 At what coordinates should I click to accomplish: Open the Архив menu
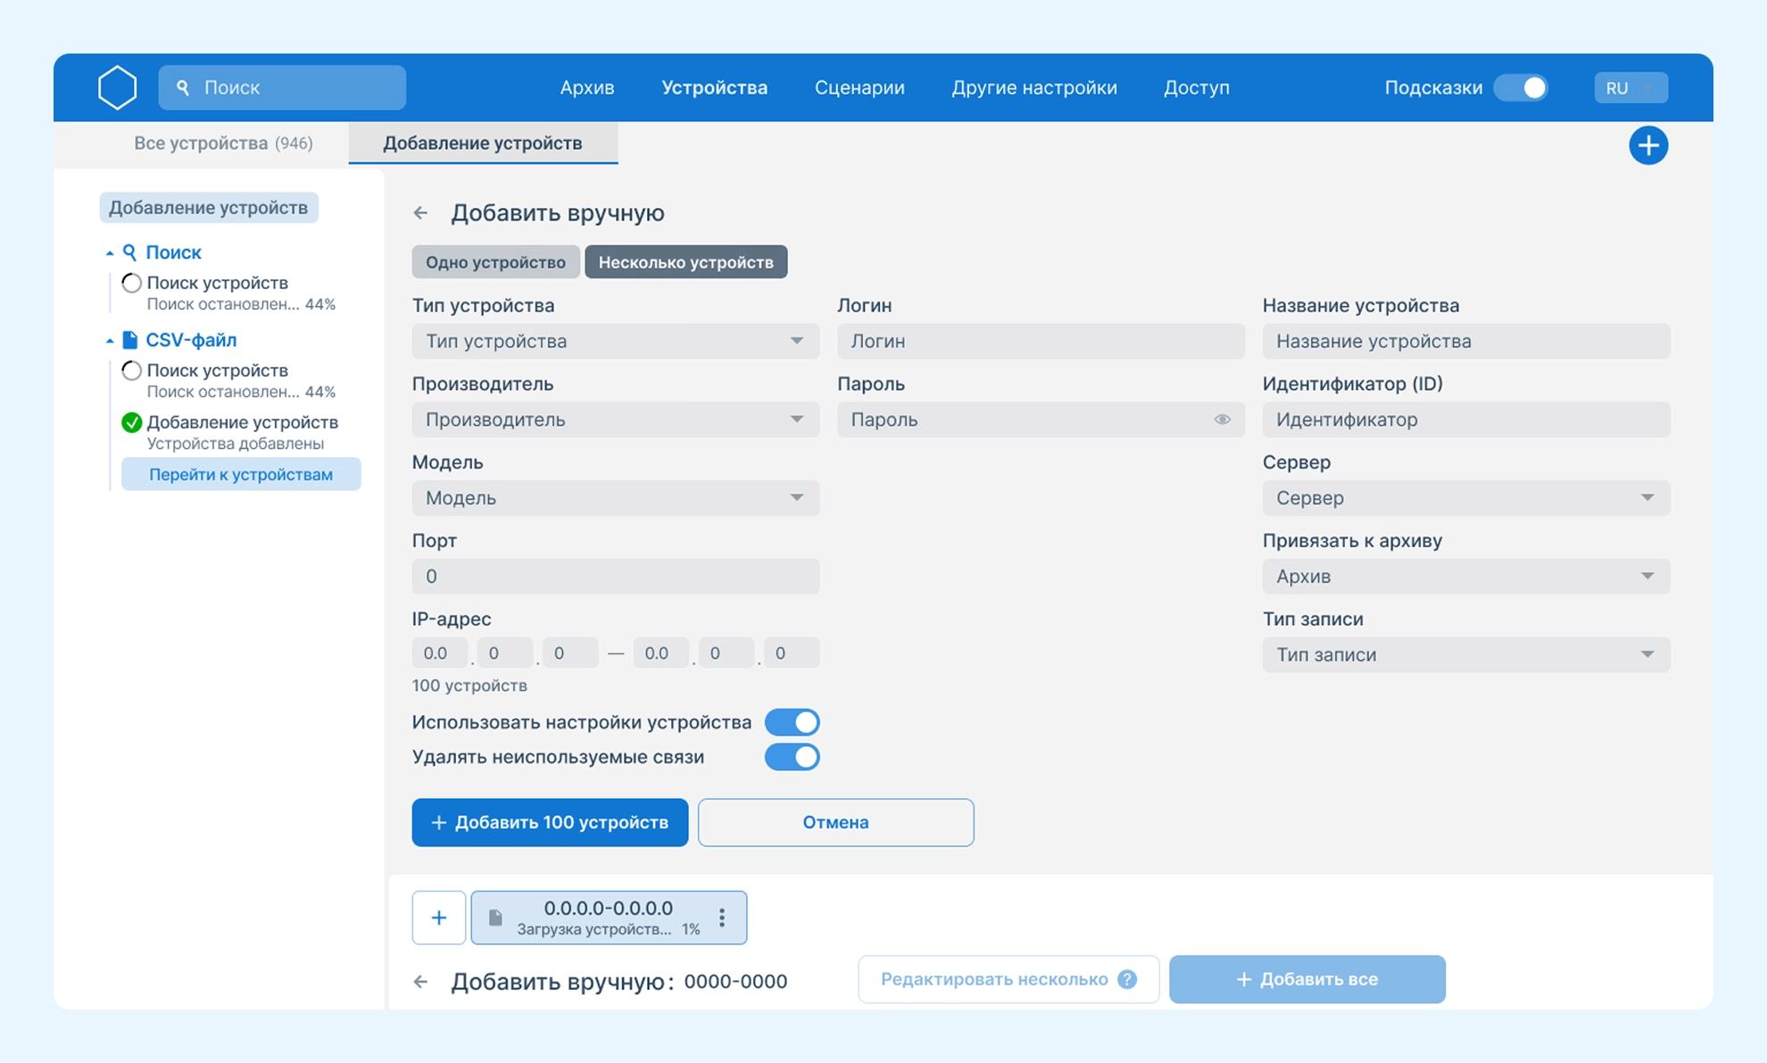pos(586,87)
